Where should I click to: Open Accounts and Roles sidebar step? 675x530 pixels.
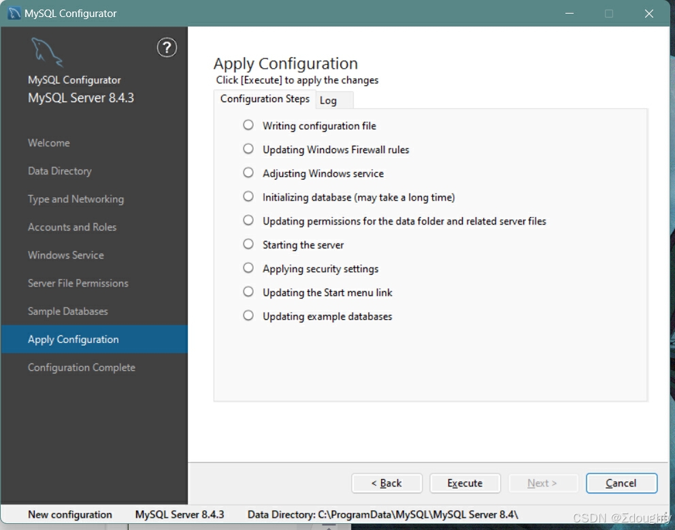click(x=72, y=227)
